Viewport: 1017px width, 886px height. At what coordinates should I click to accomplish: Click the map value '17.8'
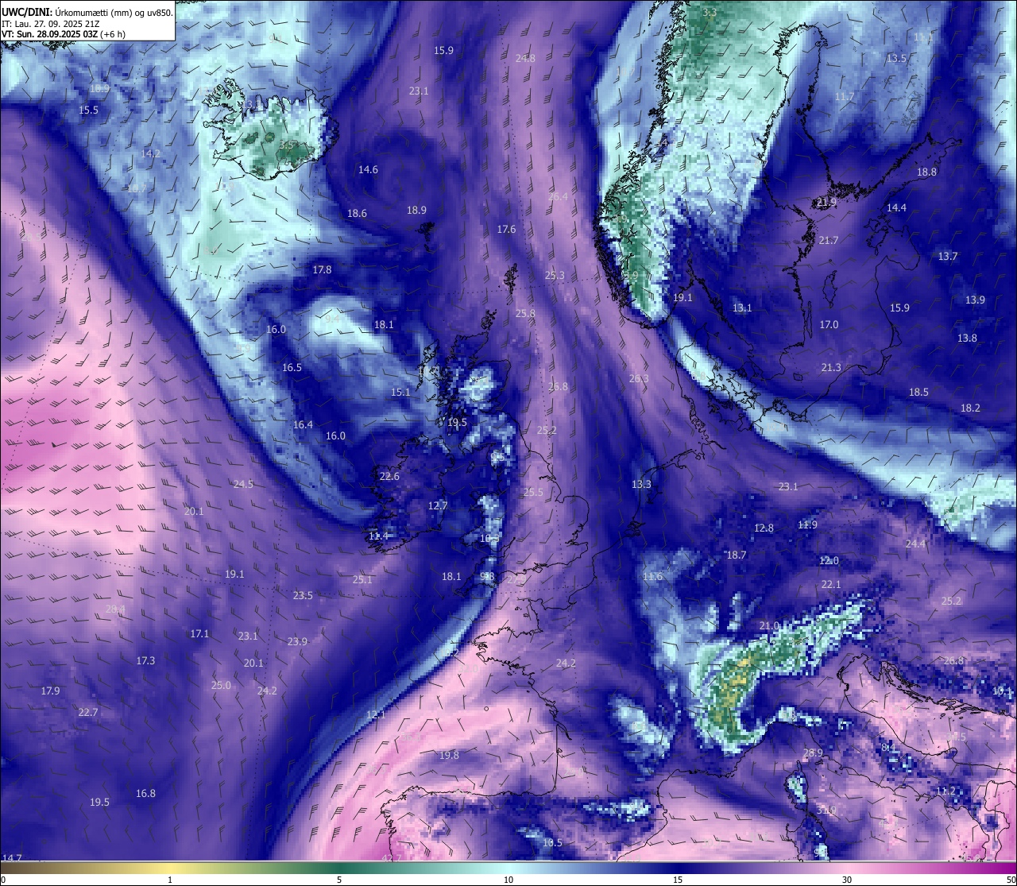(x=322, y=270)
